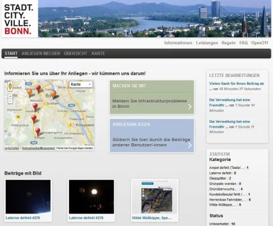Click the Ampel defekt statistic row
The image size is (273, 226).
[x=229, y=168]
